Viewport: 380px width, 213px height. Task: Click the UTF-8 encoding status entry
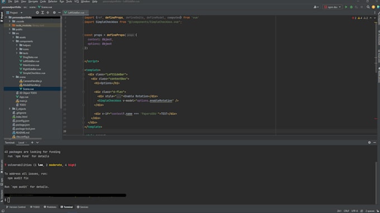354,211
